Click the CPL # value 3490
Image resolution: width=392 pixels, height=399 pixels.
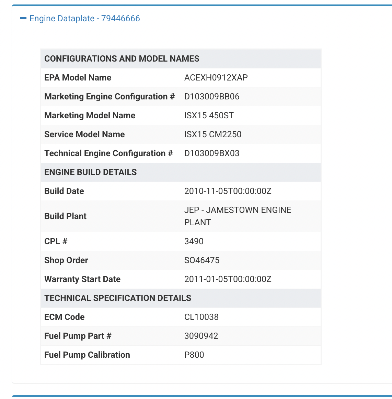(194, 241)
